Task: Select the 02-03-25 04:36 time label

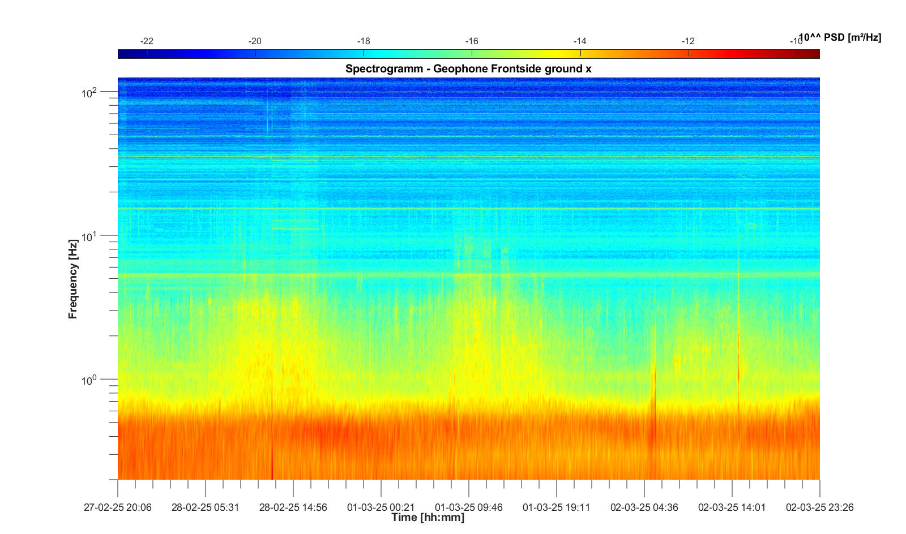Action: 644,507
